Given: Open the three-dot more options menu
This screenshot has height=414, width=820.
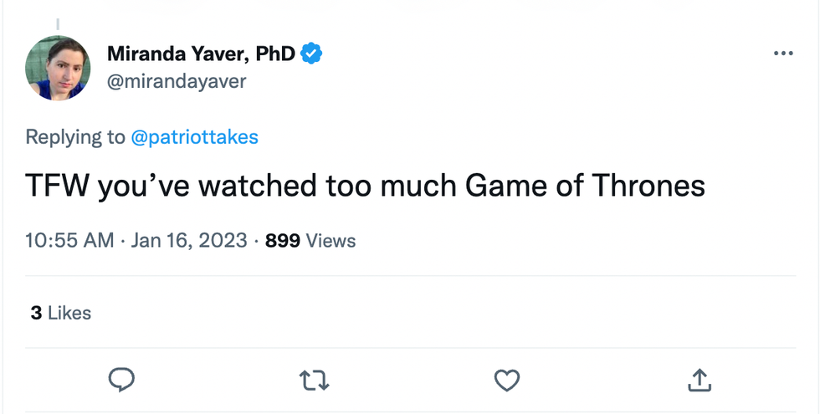Looking at the screenshot, I should coord(783,54).
